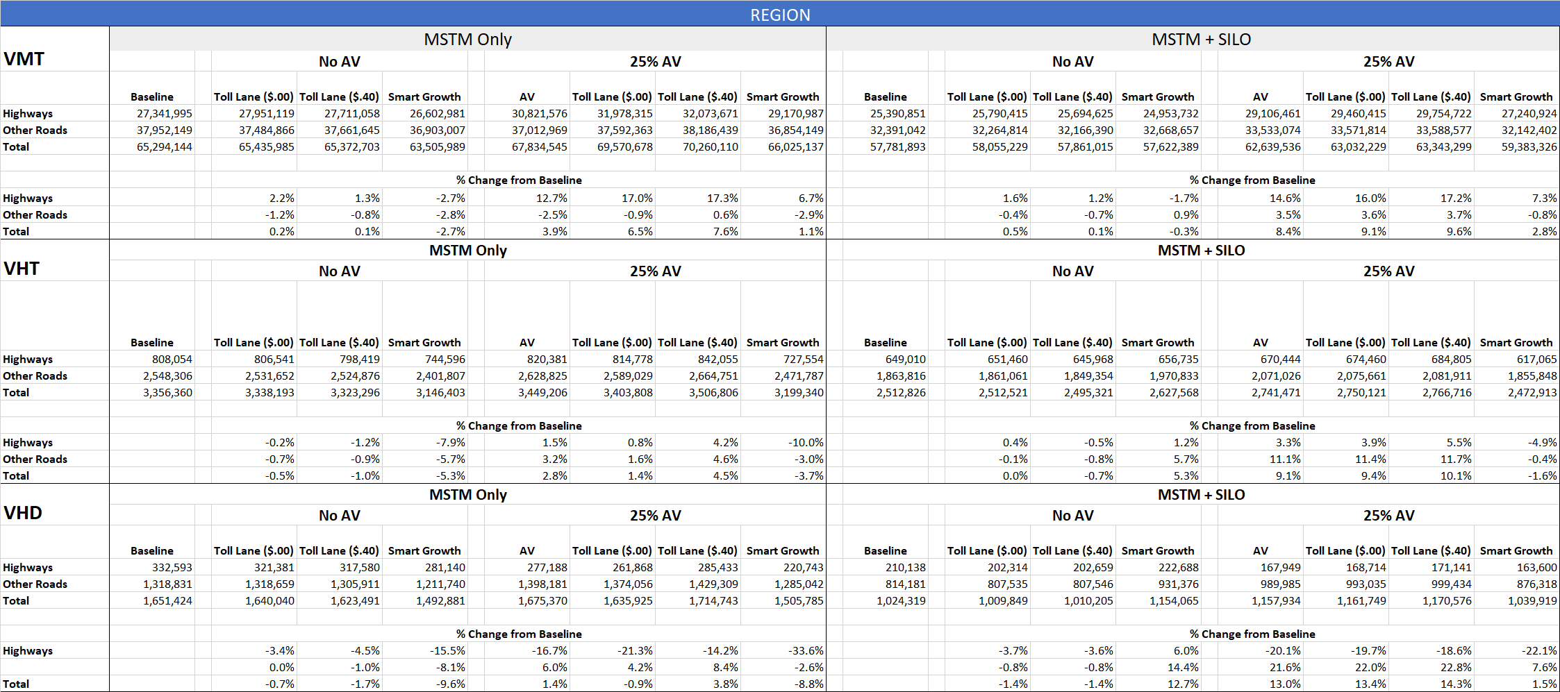The height and width of the screenshot is (692, 1560).
Task: Select the VMT section label
Action: (24, 59)
